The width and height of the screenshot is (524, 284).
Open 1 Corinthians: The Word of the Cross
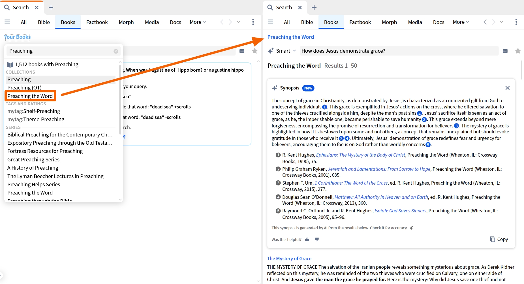351,183
